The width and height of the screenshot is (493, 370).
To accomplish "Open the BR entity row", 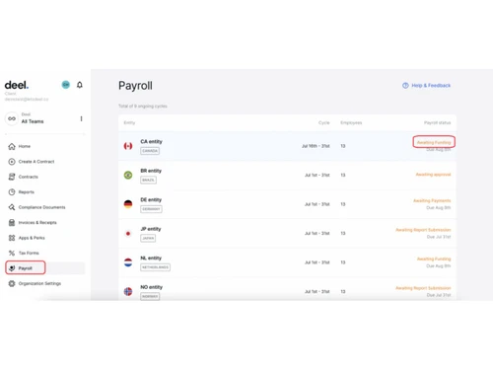I will [287, 175].
